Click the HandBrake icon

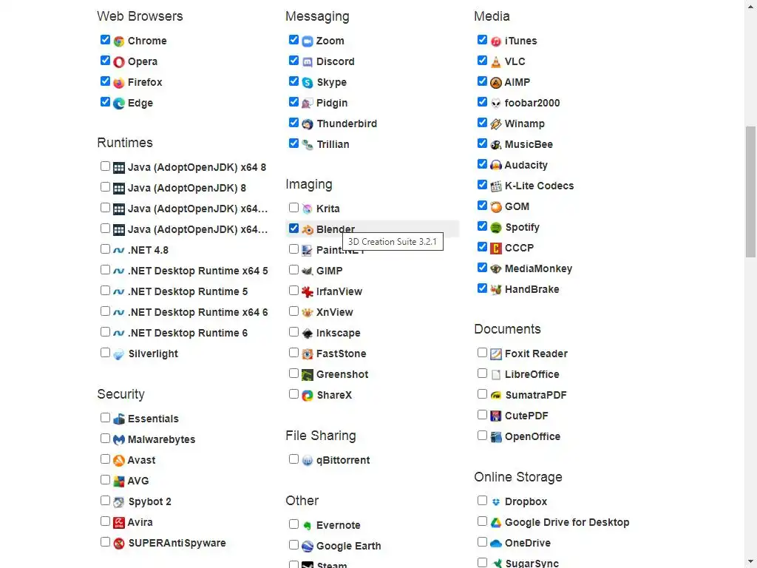(x=496, y=290)
